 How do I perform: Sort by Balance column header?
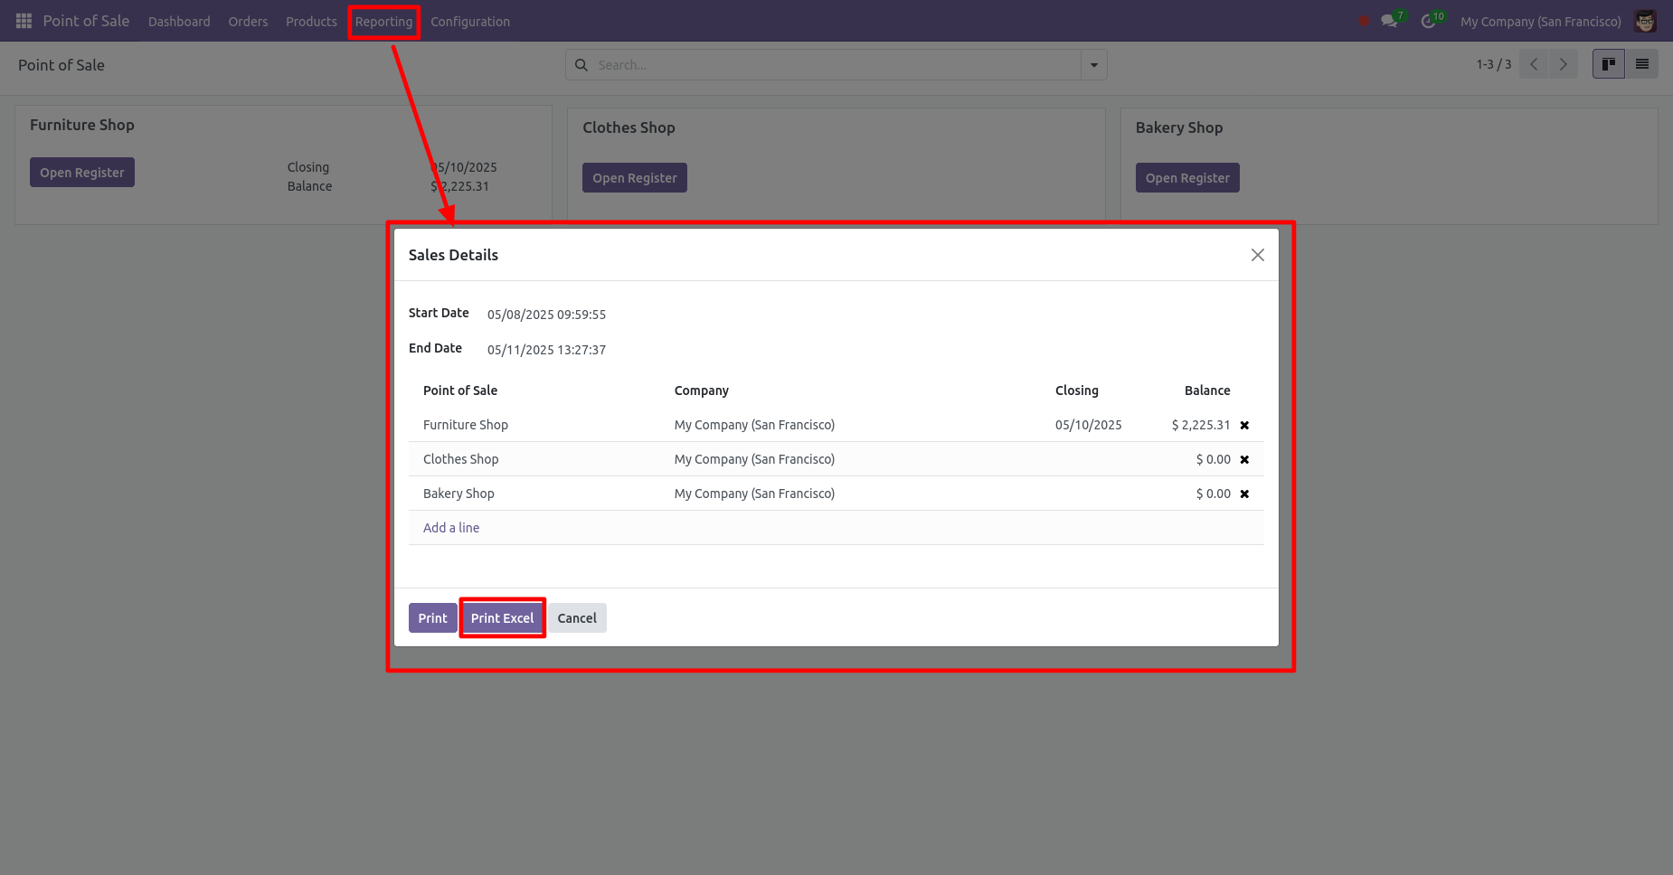[x=1207, y=390]
